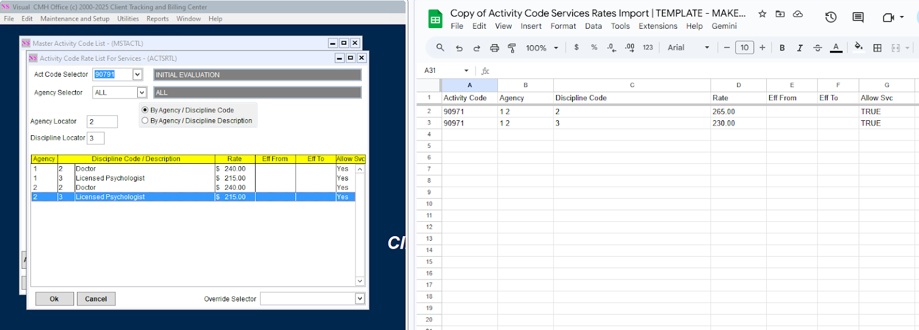Click the Agency column header in list
The image size is (919, 330).
coord(44,159)
